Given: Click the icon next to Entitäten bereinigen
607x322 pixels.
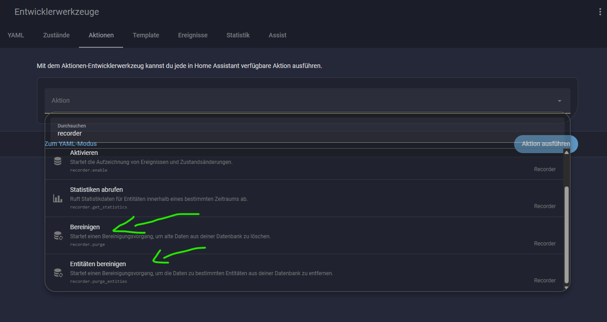Looking at the screenshot, I should 58,272.
